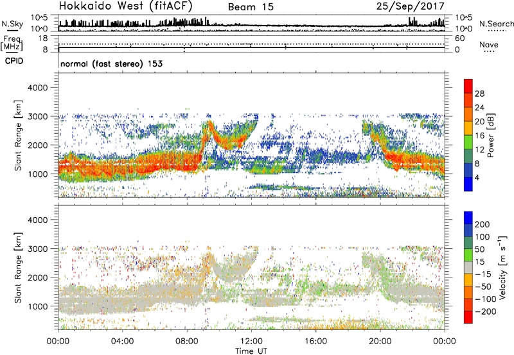Click the title 'Hokkaido West (fitACF)'
The image size is (514, 355).
[x=125, y=6]
